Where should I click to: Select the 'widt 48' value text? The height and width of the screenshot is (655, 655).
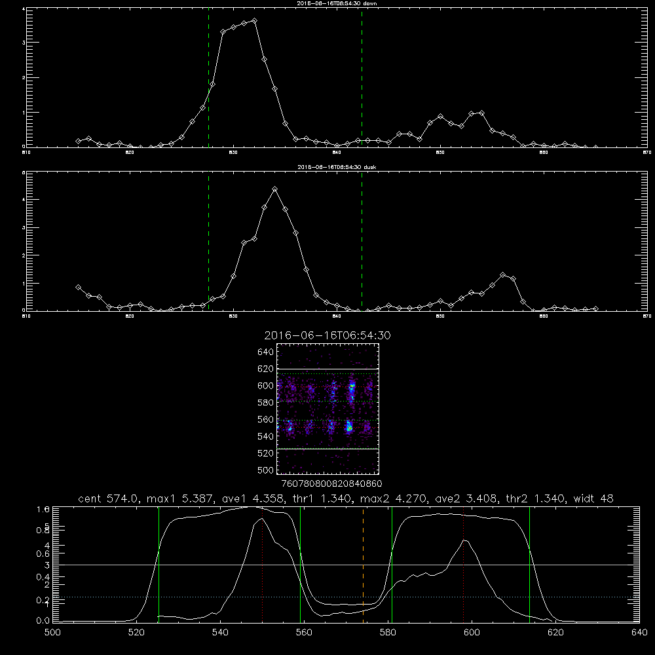coord(593,498)
